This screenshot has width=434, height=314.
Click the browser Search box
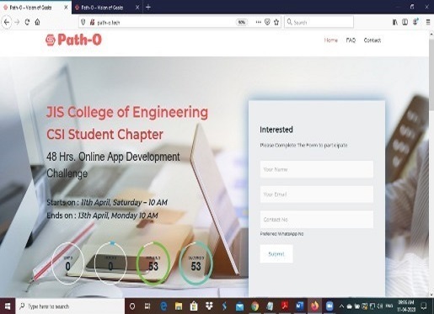tap(319, 22)
